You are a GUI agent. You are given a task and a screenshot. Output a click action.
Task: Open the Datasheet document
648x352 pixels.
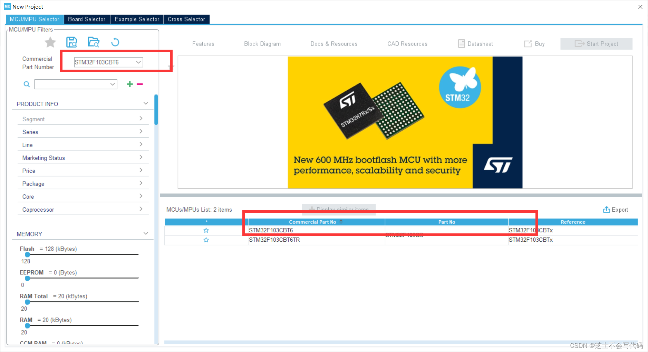click(x=475, y=44)
